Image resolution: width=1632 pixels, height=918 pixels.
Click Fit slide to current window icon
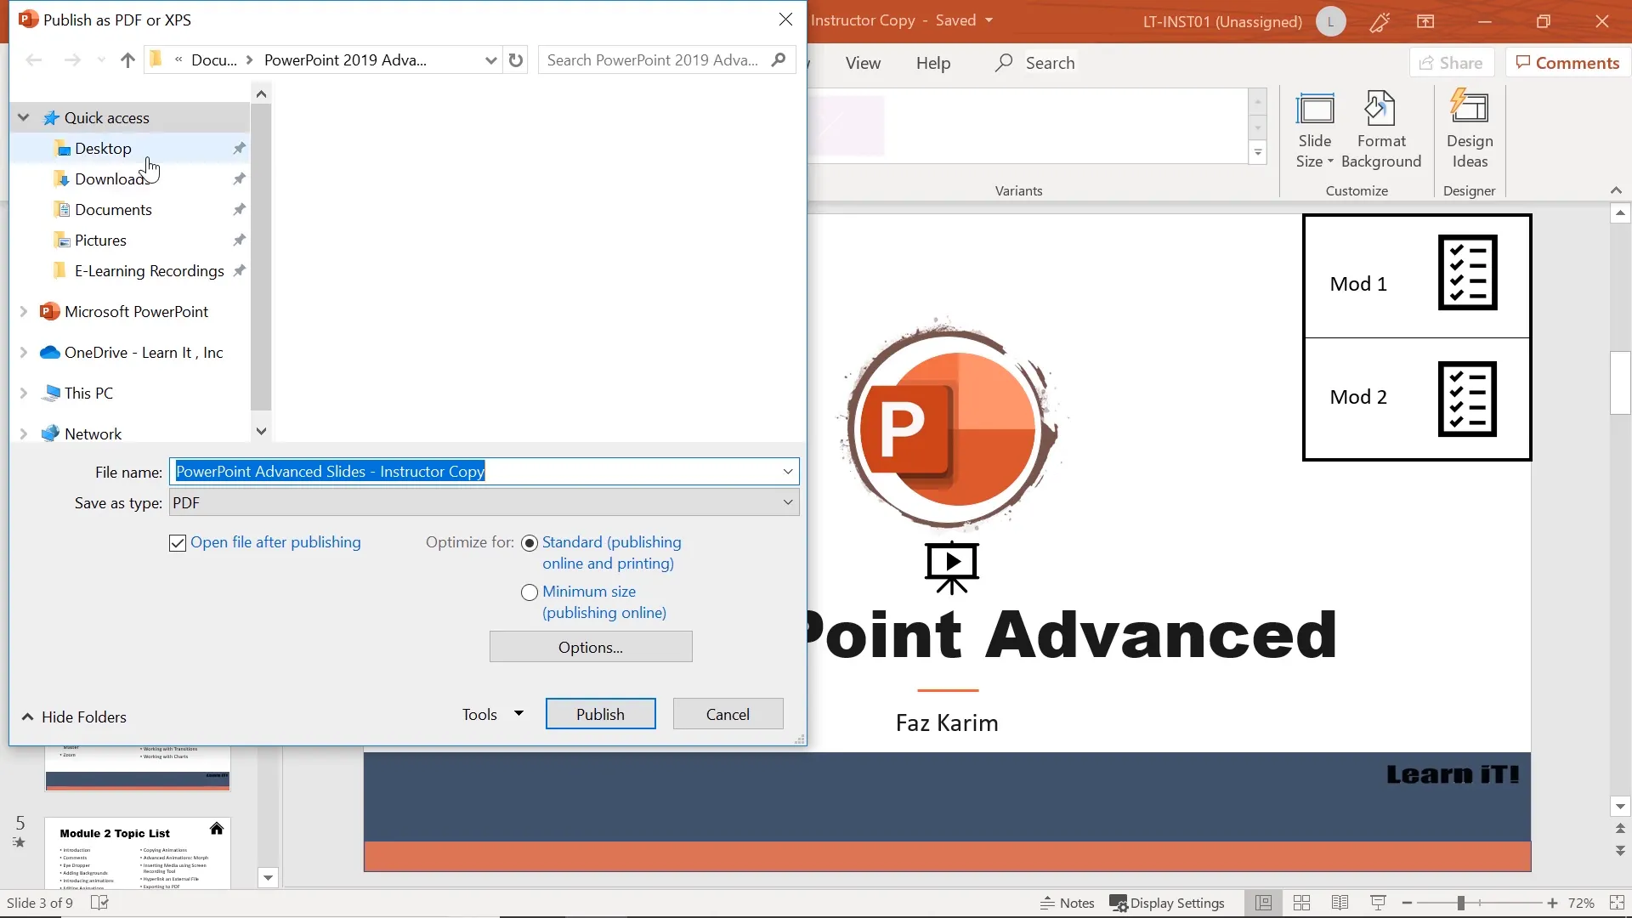pos(1618,903)
